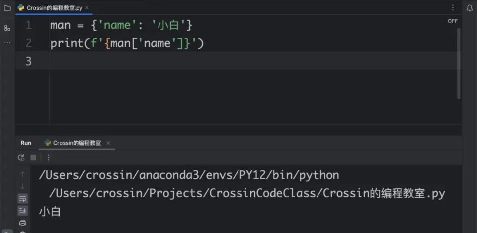Click the Rerun icon in Run toolbar
477x233 pixels.
tap(21, 158)
